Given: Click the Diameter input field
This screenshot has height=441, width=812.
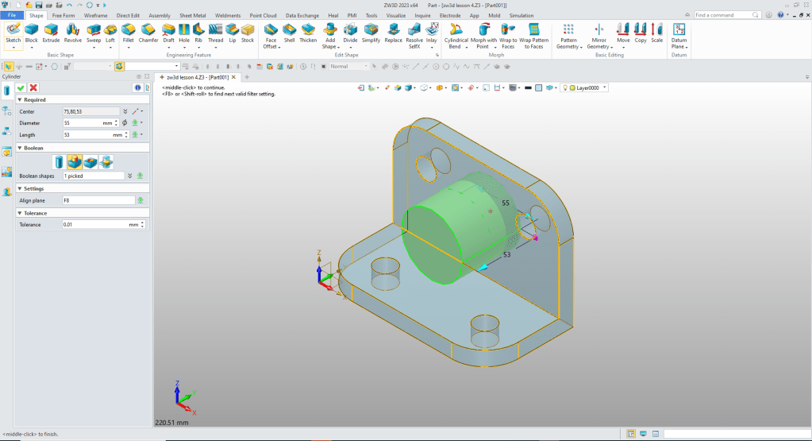Looking at the screenshot, I should (83, 123).
